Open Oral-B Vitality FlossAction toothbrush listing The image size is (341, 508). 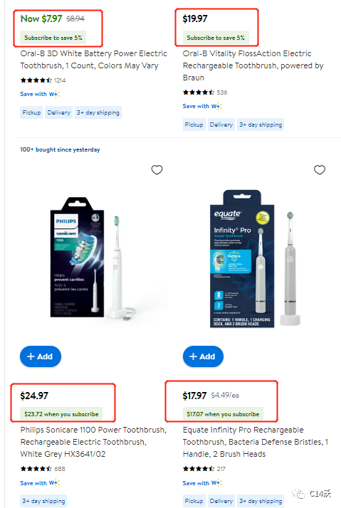point(253,65)
